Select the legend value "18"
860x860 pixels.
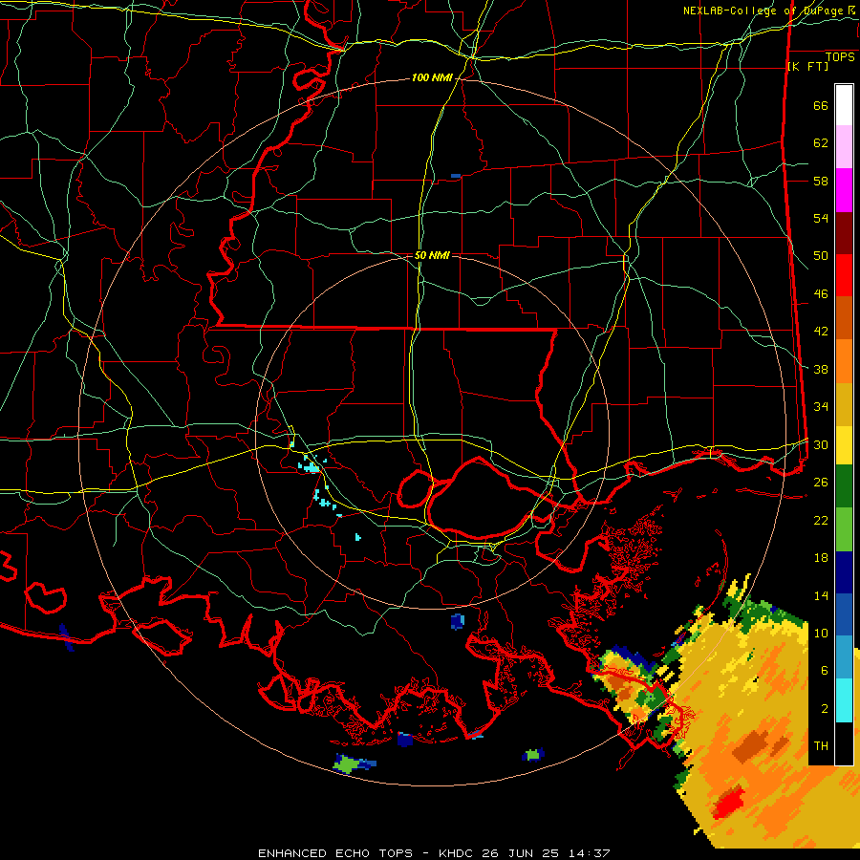[821, 558]
